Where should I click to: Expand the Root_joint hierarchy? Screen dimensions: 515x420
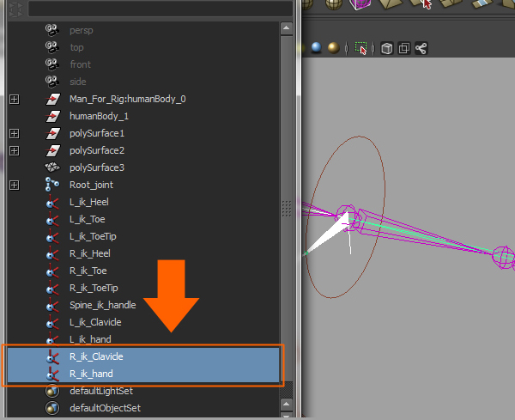pos(14,185)
